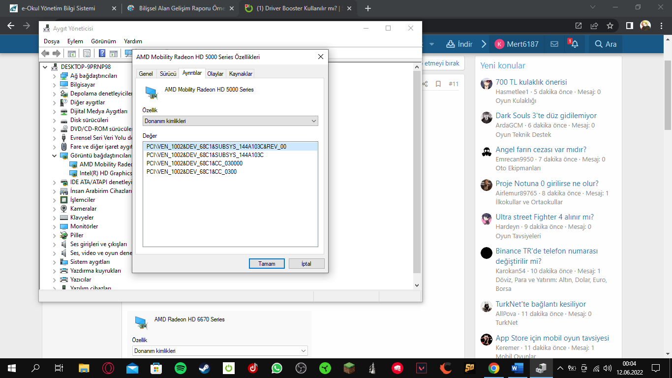The image size is (672, 378).
Task: Launch Minecraft from the taskbar
Action: click(x=349, y=368)
